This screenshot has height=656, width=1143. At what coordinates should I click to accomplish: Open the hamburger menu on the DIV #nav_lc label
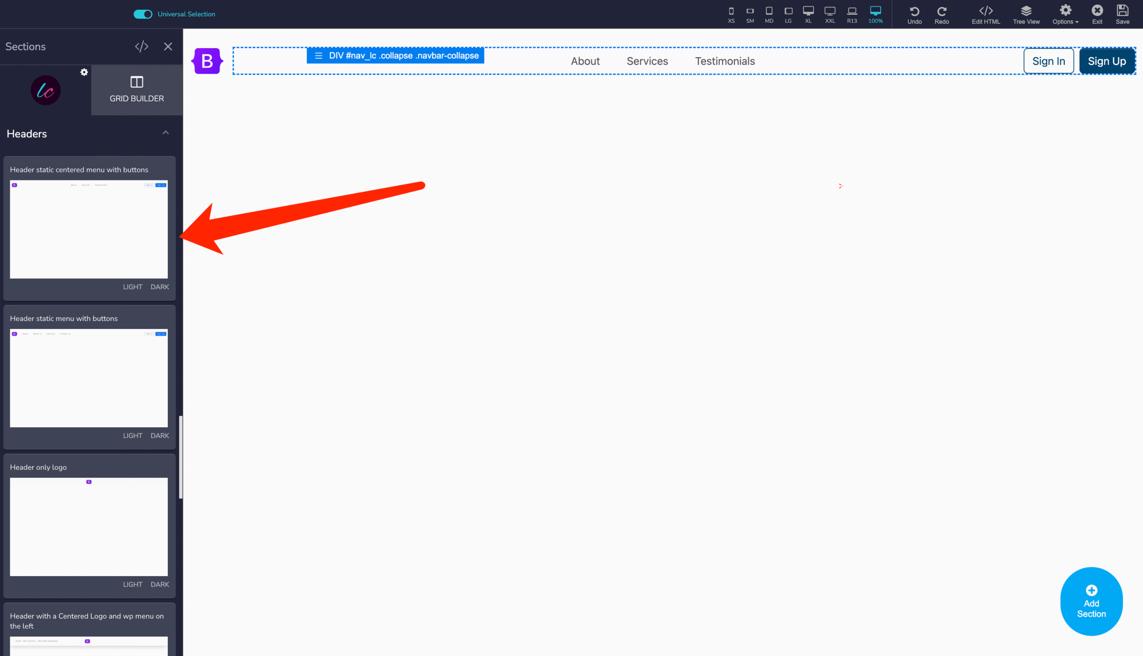tap(318, 56)
